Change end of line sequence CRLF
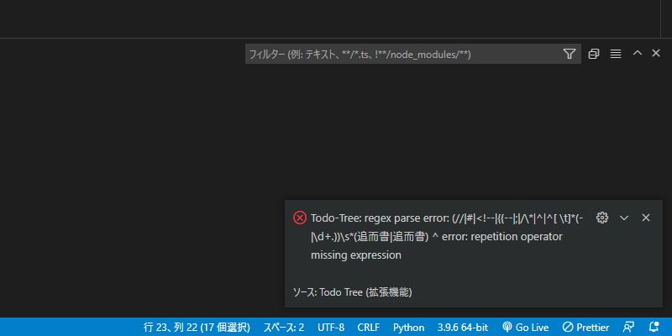 coord(369,328)
